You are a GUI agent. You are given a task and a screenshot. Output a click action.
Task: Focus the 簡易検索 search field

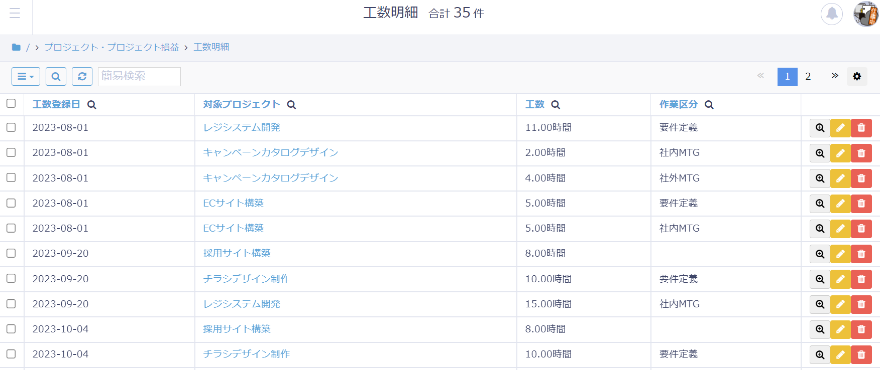(x=139, y=77)
